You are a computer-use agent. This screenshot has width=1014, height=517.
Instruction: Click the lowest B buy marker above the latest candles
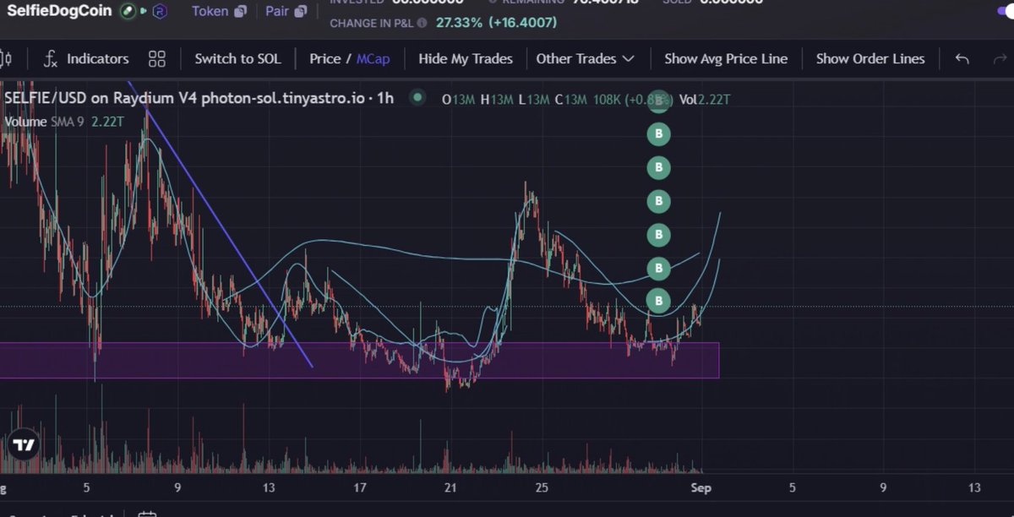pos(658,301)
